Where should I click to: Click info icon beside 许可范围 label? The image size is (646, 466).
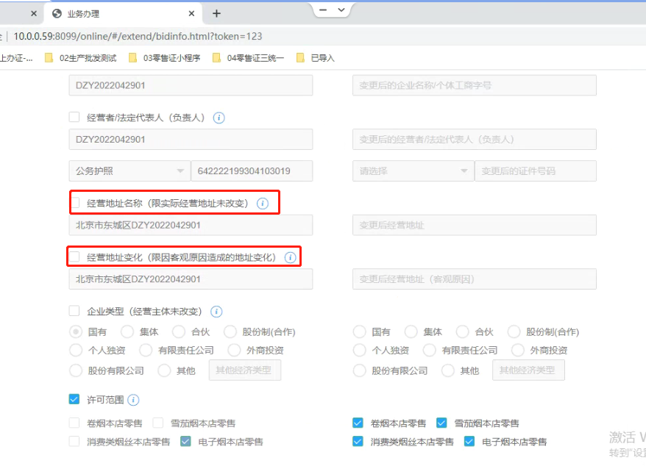(x=133, y=400)
